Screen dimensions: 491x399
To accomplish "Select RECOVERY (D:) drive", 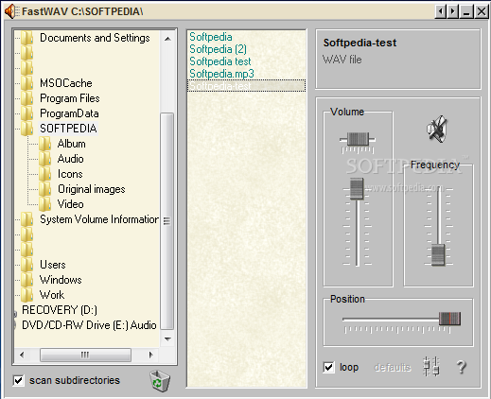I will click(60, 310).
